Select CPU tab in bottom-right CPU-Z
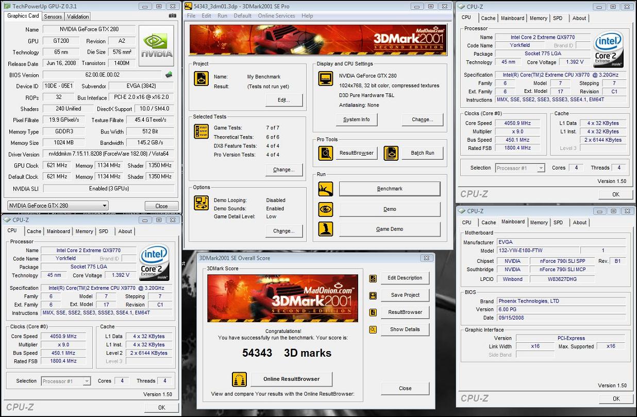Screen dimensions: 637x417 pyautogui.click(x=467, y=223)
